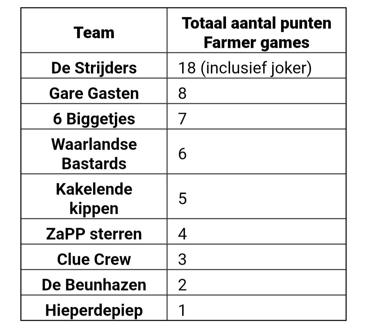Viewport: 367px width, 330px height.
Task: Select the ZaPP sterren team cell
Action: pyautogui.click(x=94, y=232)
